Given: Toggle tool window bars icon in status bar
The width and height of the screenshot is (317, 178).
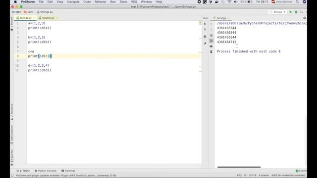Looking at the screenshot, I should 12,176.
